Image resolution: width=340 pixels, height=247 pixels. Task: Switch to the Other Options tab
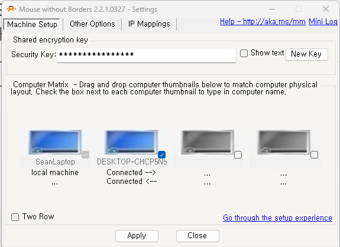tap(92, 24)
